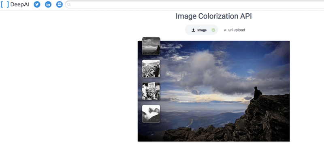Select the misty mountains sample thumbnail
This screenshot has height=146, width=324.
click(151, 114)
